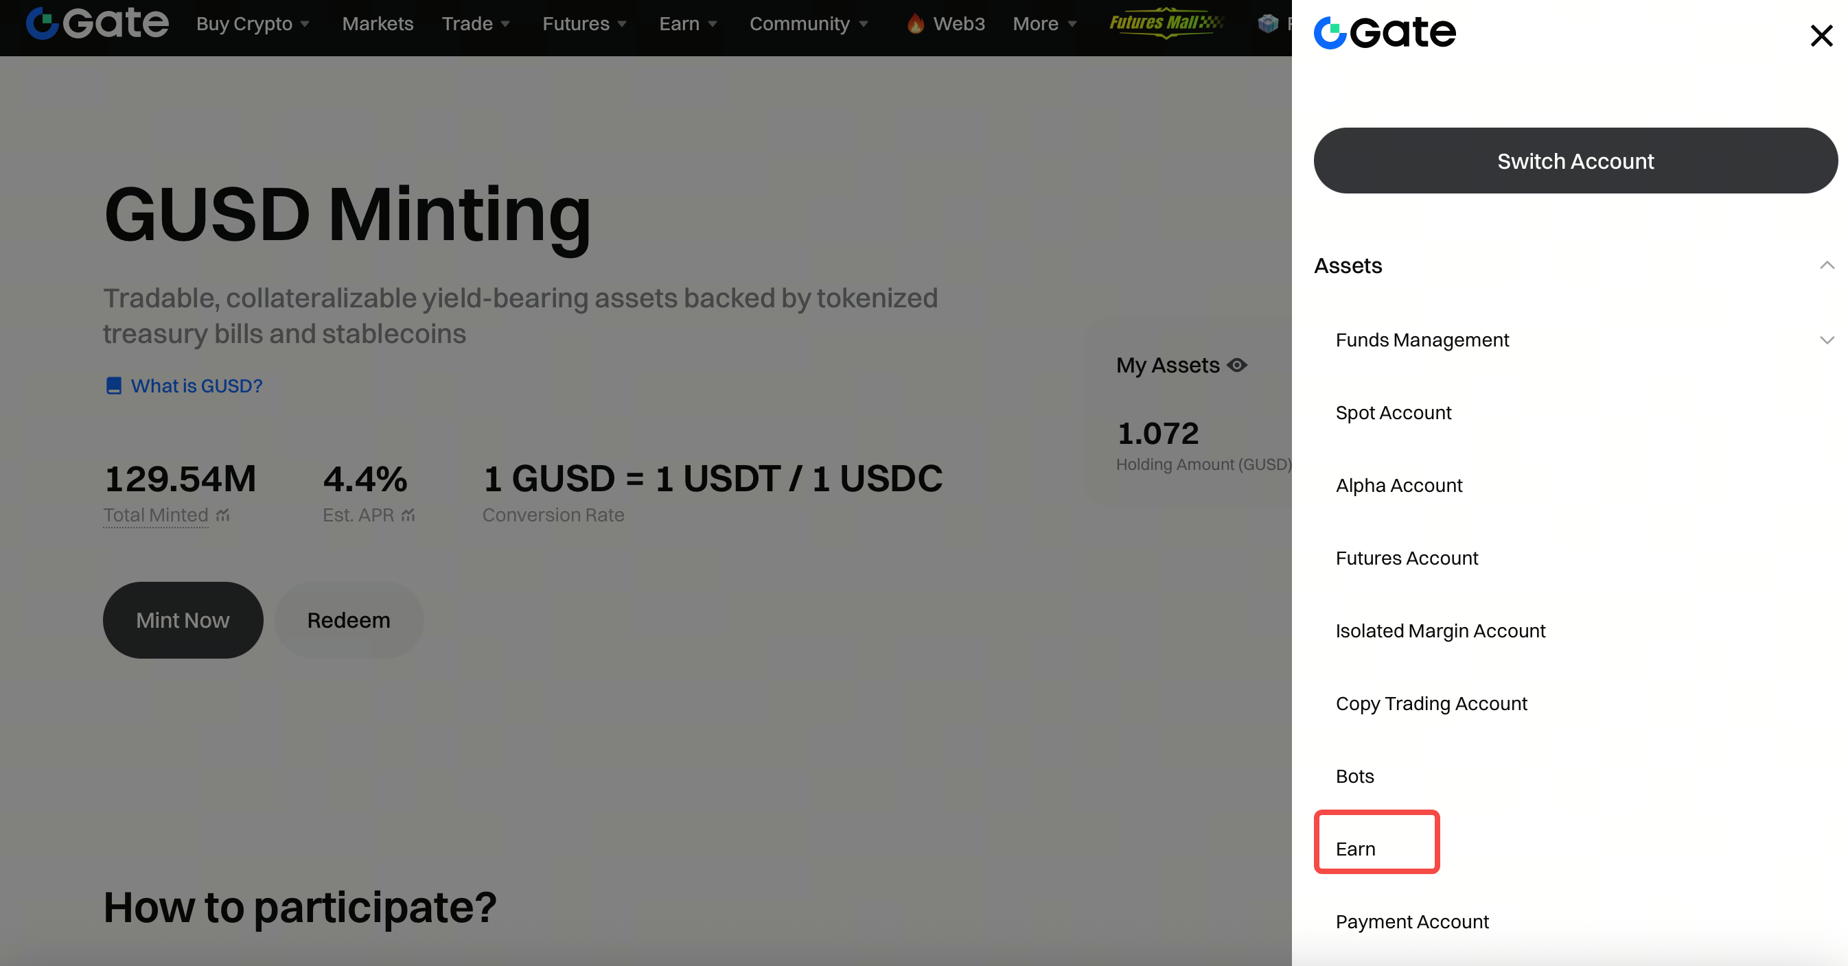Image resolution: width=1848 pixels, height=966 pixels.
Task: Open the Trade dropdown menu
Action: point(476,23)
